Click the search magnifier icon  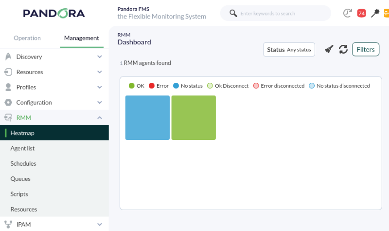coord(233,13)
